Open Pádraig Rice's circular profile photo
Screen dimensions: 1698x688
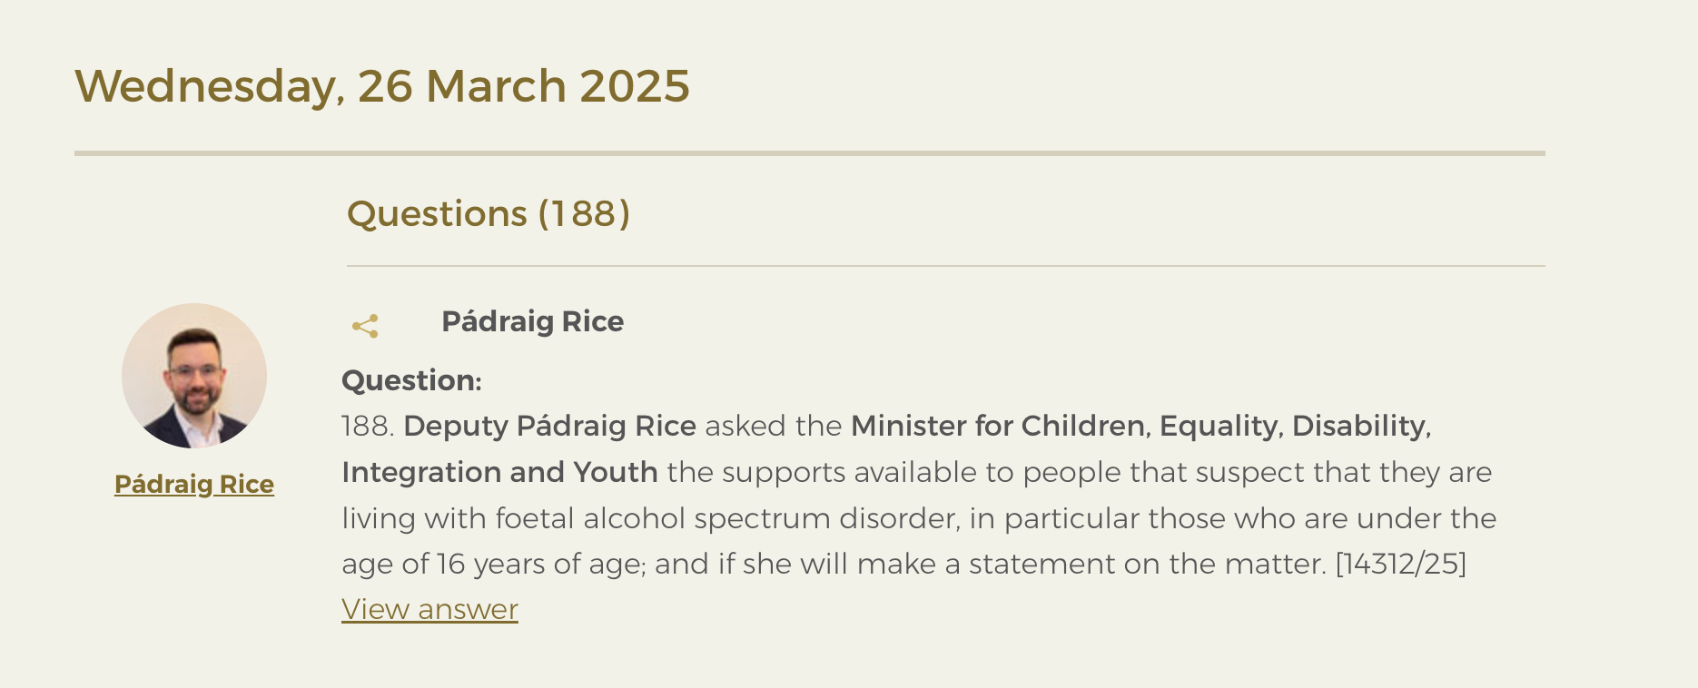[x=194, y=376]
